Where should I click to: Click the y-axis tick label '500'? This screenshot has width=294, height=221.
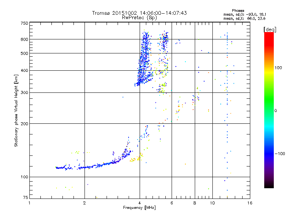24,53
